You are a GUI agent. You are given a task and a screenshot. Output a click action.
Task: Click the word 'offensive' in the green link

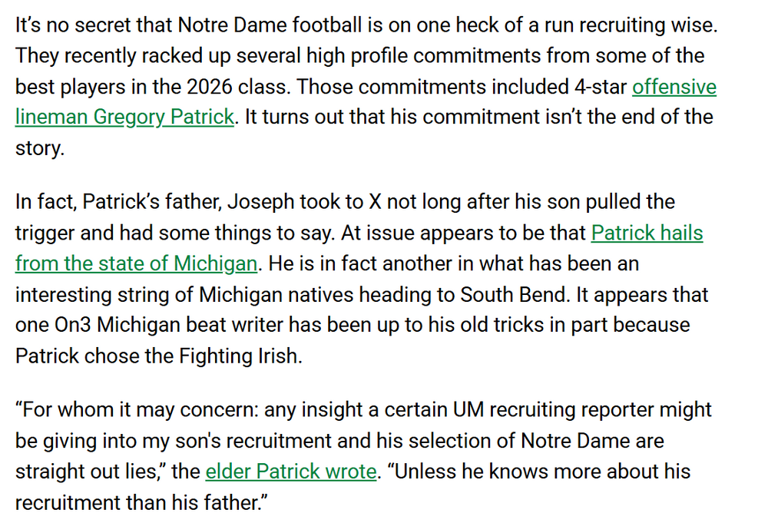coord(674,87)
